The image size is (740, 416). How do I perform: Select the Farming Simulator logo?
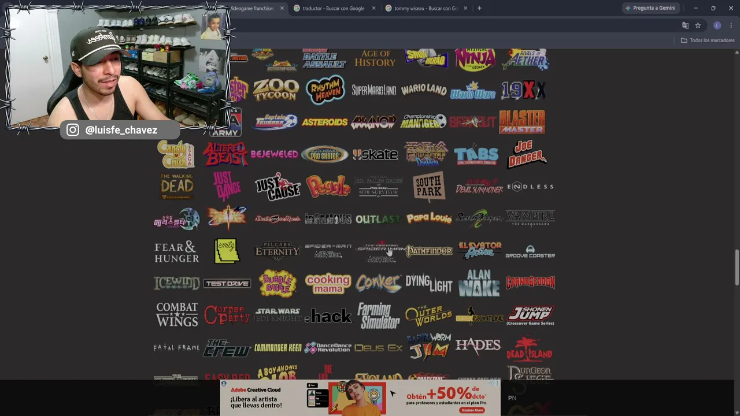tap(378, 315)
